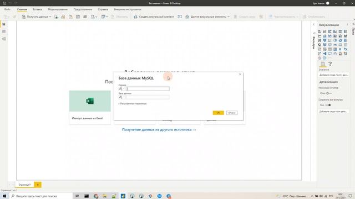Click Получение данных из другого источника link
This screenshot has width=355, height=199.
pyautogui.click(x=159, y=129)
